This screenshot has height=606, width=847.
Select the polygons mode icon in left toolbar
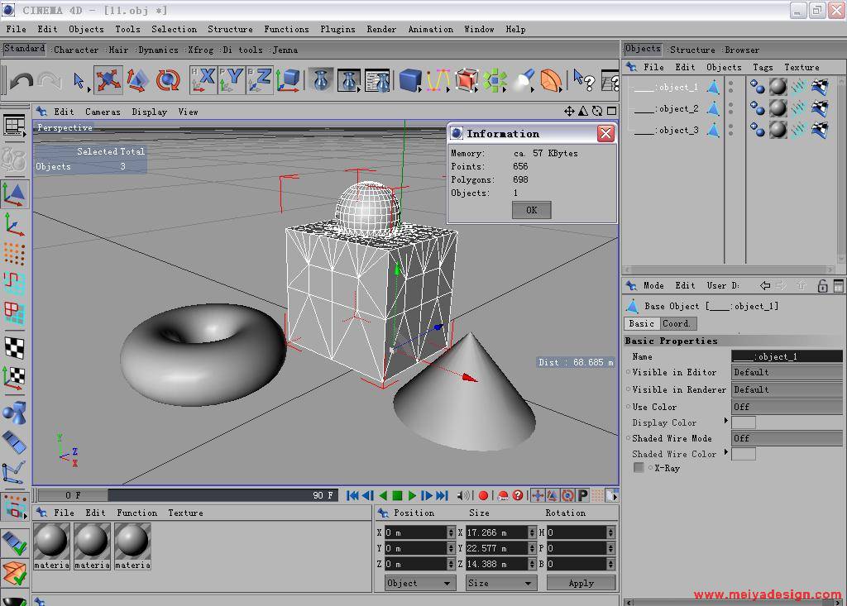[x=14, y=313]
